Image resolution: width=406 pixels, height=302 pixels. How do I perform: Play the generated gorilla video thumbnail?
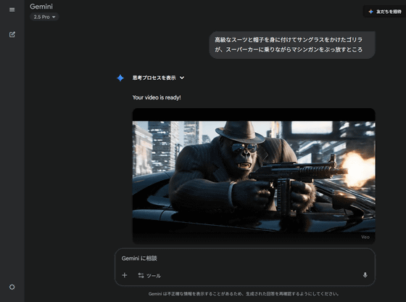tap(254, 176)
